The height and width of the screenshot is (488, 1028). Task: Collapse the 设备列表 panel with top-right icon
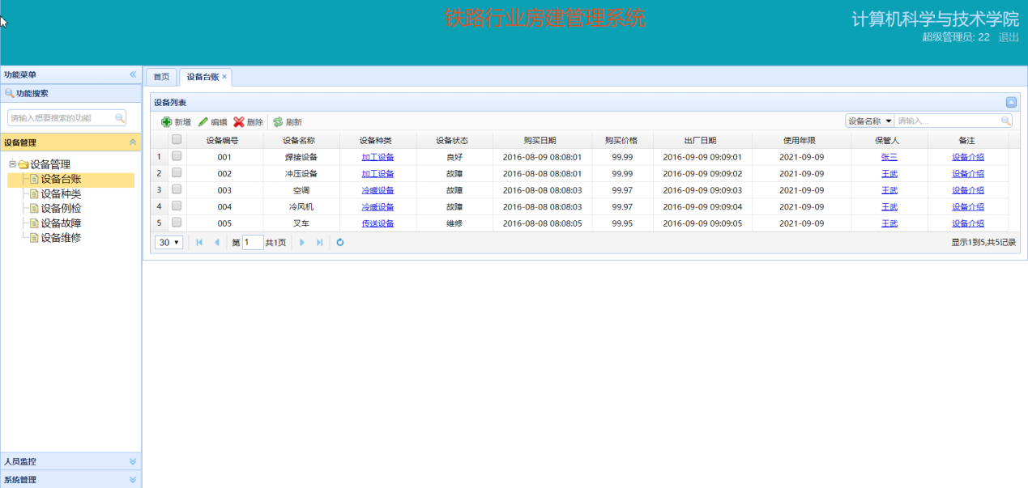[x=1011, y=103]
